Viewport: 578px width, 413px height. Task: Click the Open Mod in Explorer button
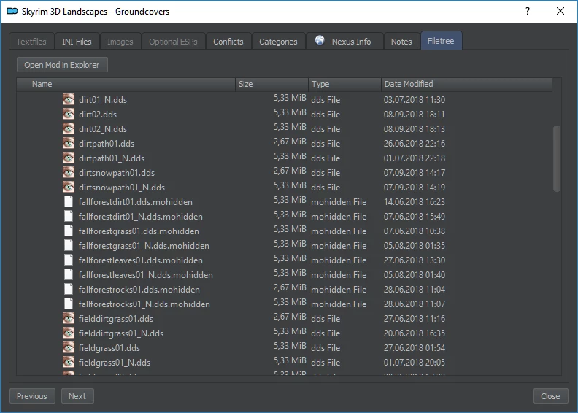coord(62,65)
